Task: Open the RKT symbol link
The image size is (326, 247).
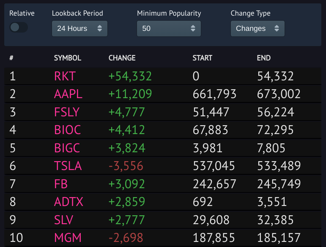Action: (x=65, y=76)
